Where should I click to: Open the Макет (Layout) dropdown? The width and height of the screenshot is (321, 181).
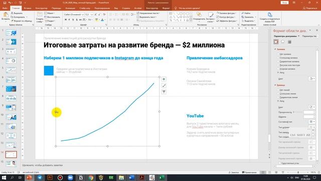point(49,14)
